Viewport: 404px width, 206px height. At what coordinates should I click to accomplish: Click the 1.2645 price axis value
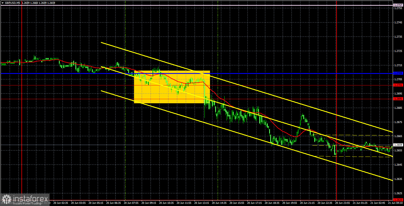click(x=398, y=165)
